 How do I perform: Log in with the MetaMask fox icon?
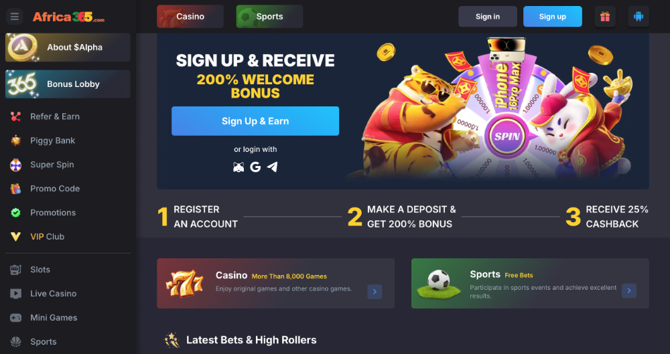point(239,167)
